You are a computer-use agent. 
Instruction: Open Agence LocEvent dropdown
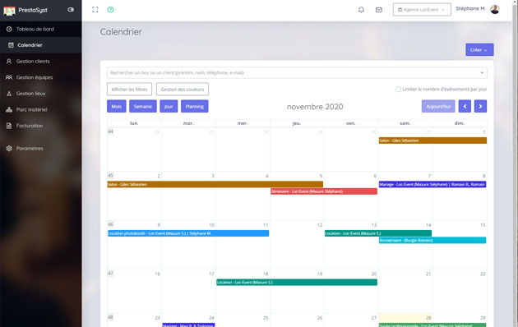pyautogui.click(x=422, y=10)
